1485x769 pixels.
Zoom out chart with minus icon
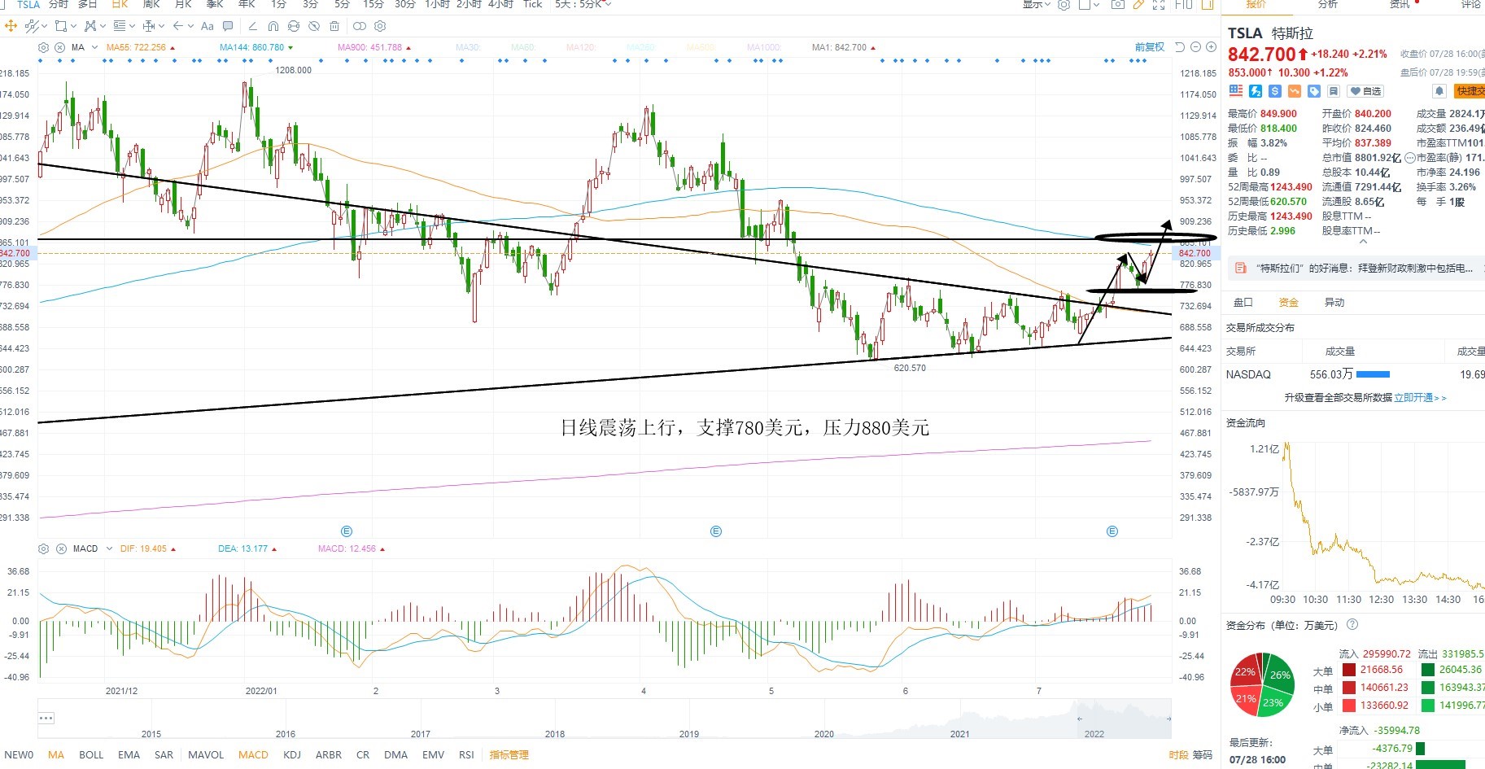[1195, 47]
